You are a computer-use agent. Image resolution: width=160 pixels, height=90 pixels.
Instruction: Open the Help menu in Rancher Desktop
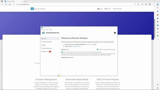coord(50,30)
